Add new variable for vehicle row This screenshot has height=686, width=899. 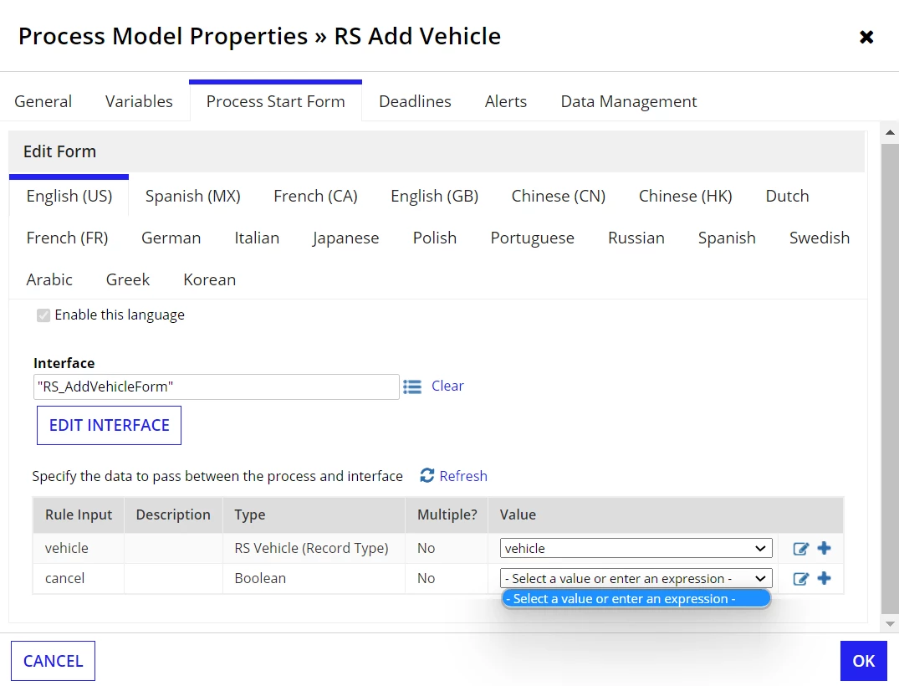[824, 548]
